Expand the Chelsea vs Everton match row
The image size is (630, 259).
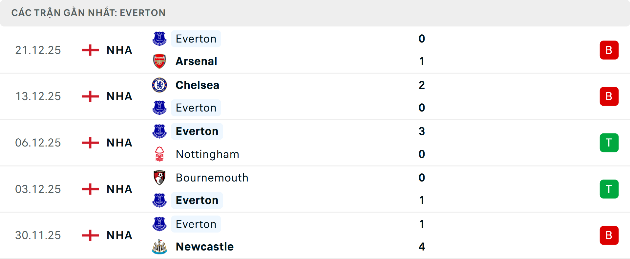point(315,96)
